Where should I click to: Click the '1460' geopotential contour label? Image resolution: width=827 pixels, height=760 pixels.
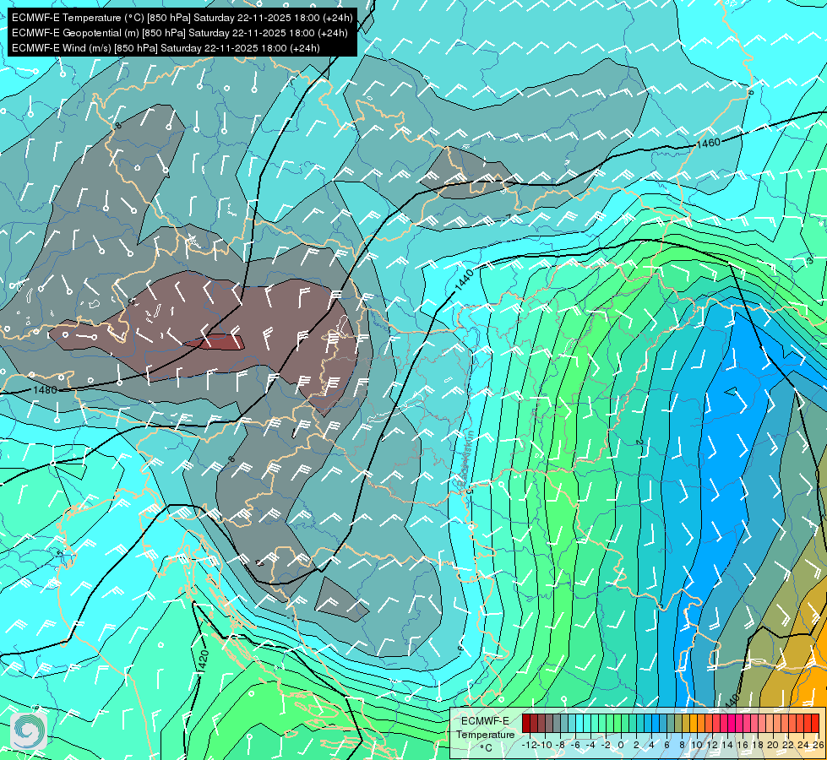(708, 143)
